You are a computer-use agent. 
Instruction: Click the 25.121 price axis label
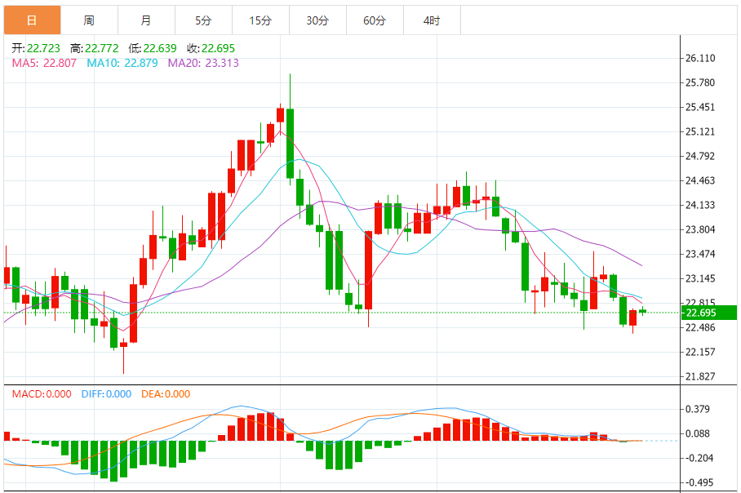click(x=700, y=132)
